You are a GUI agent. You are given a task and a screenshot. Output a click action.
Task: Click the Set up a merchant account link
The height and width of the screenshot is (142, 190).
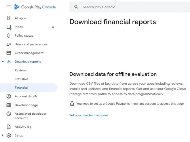click(x=89, y=115)
